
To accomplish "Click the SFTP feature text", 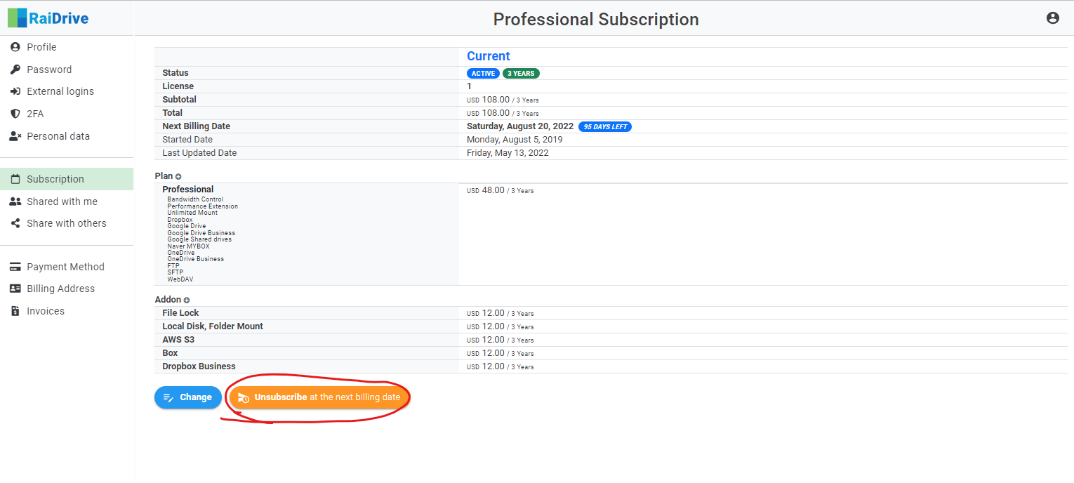I will click(174, 272).
